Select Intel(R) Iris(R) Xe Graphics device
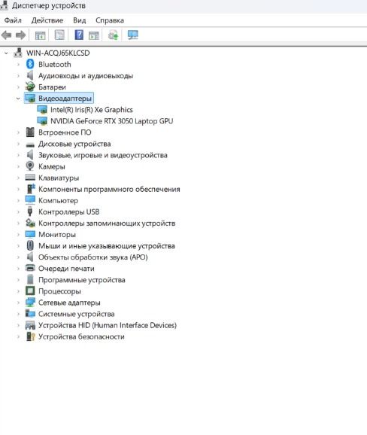The image size is (367, 435). [x=92, y=110]
